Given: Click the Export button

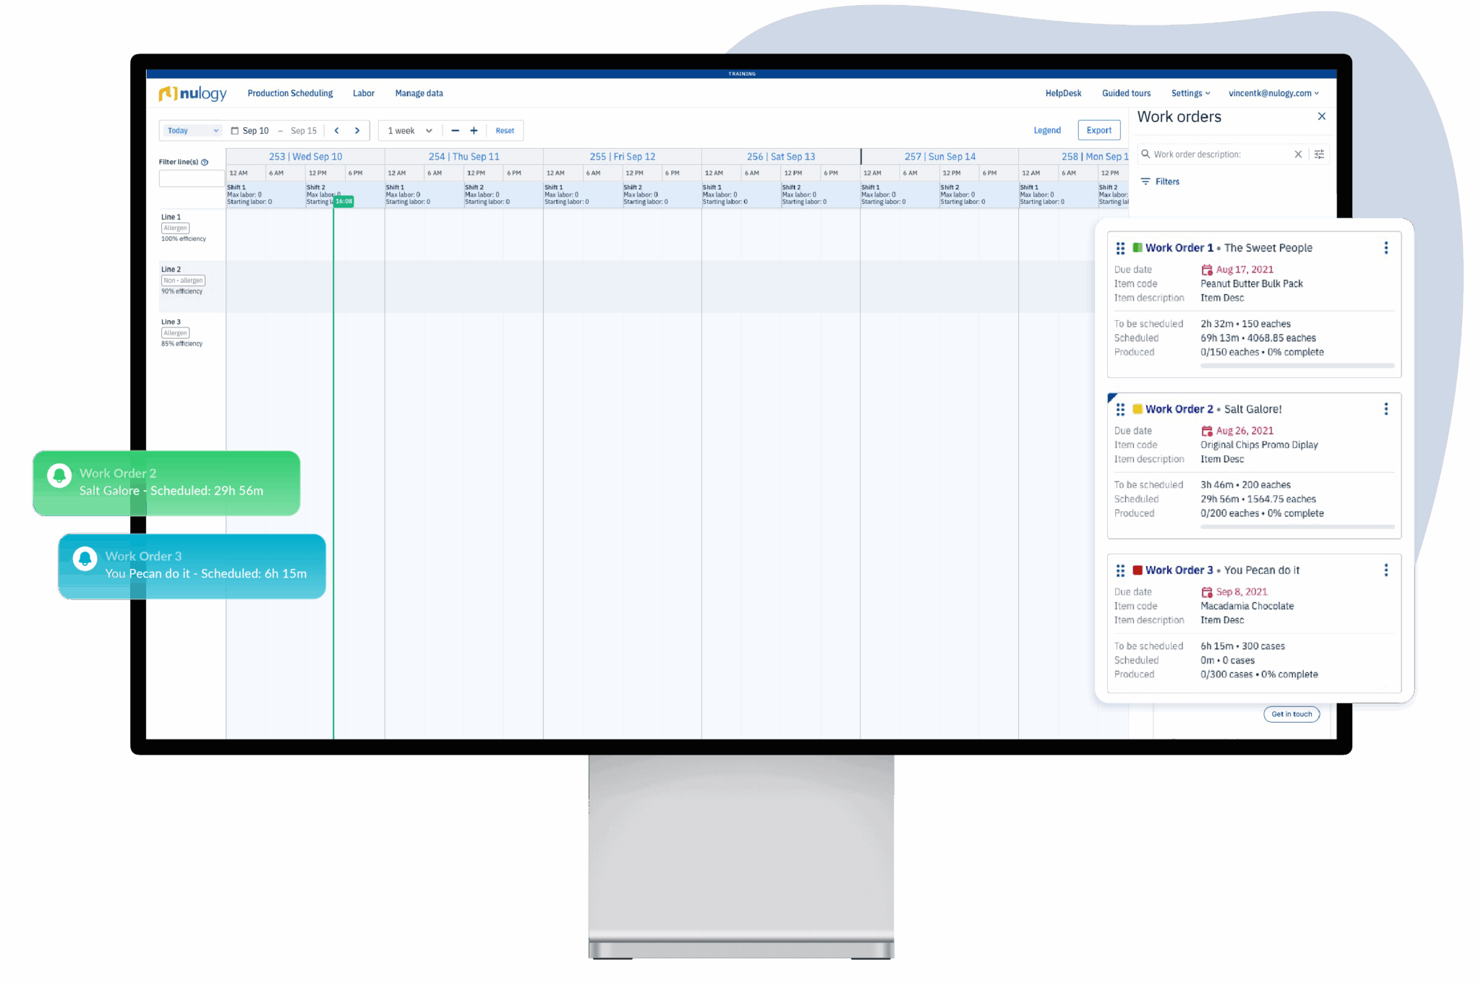Looking at the screenshot, I should tap(1098, 130).
